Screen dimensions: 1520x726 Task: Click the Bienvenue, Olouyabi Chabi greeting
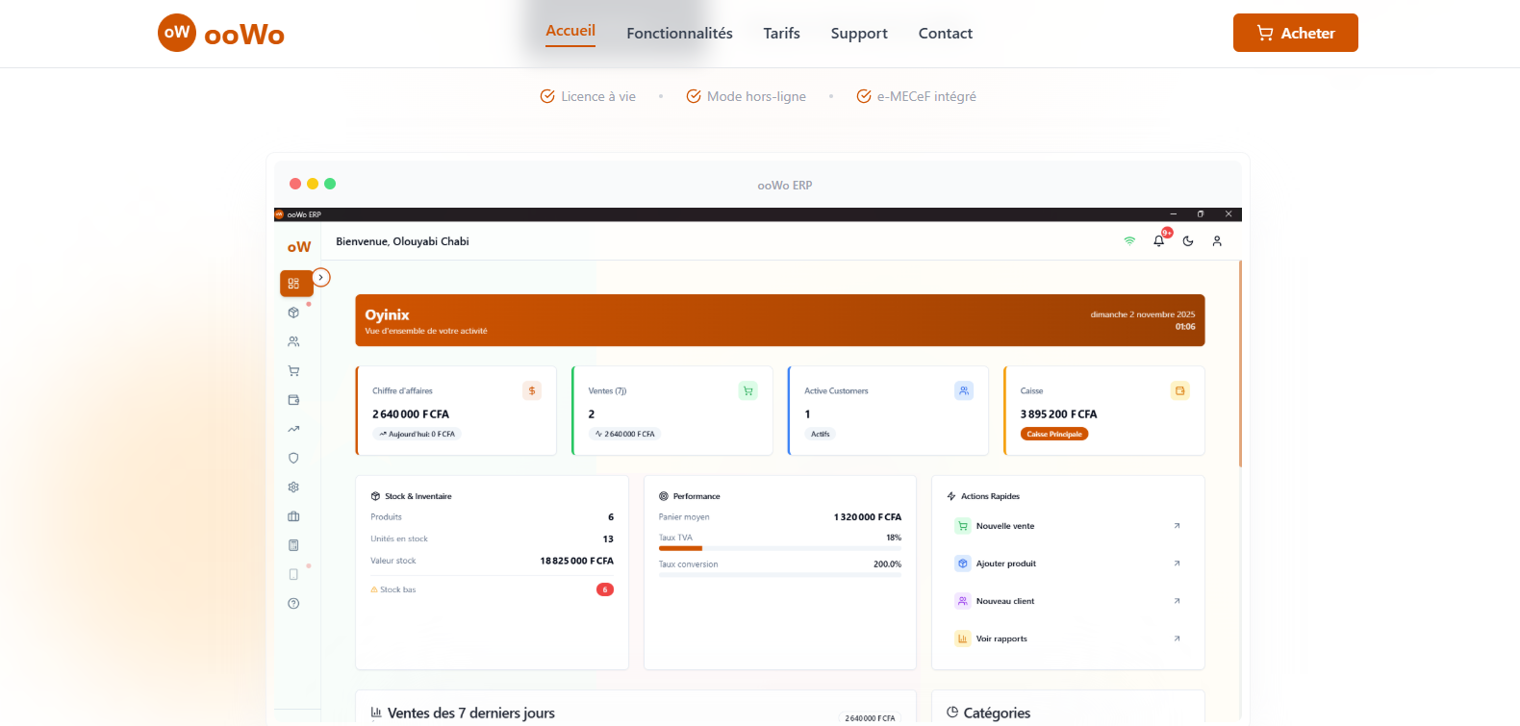pyautogui.click(x=402, y=241)
